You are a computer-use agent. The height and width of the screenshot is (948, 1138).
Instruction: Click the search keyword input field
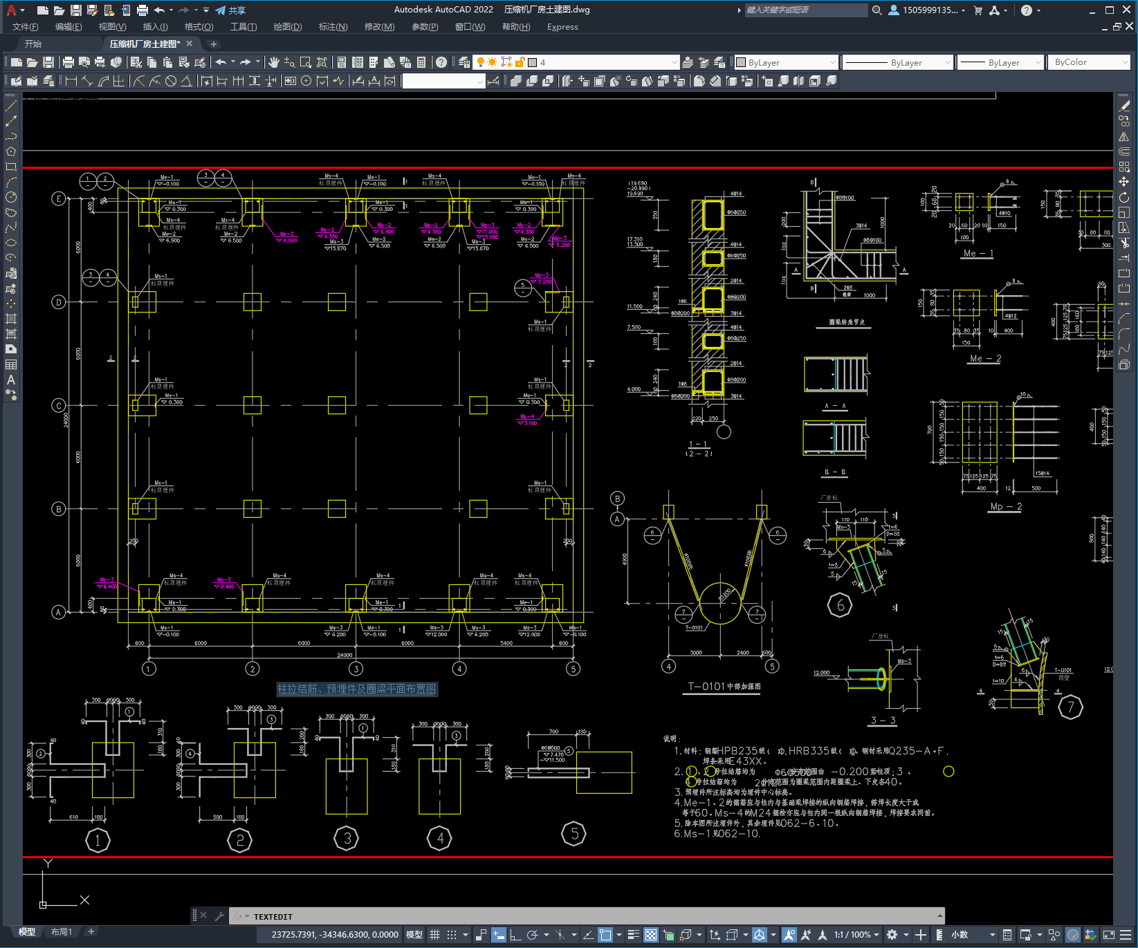click(806, 10)
